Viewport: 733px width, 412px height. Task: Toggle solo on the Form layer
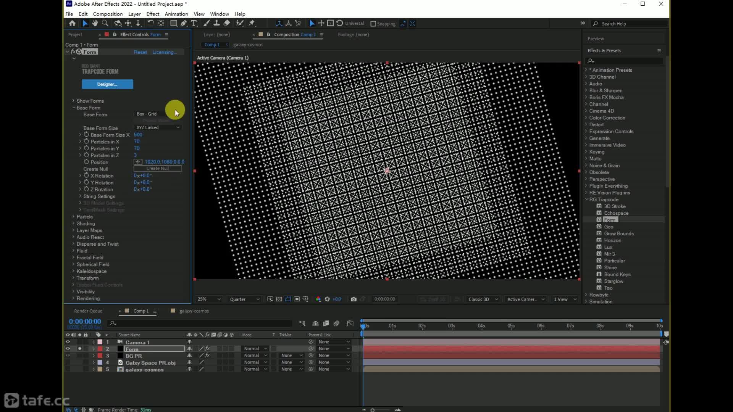tap(79, 349)
